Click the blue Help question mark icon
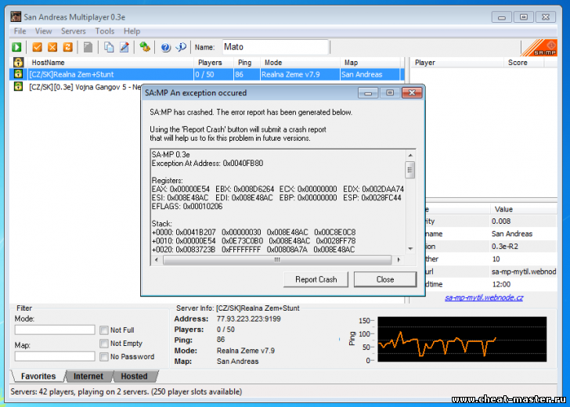The width and height of the screenshot is (570, 407). (165, 47)
